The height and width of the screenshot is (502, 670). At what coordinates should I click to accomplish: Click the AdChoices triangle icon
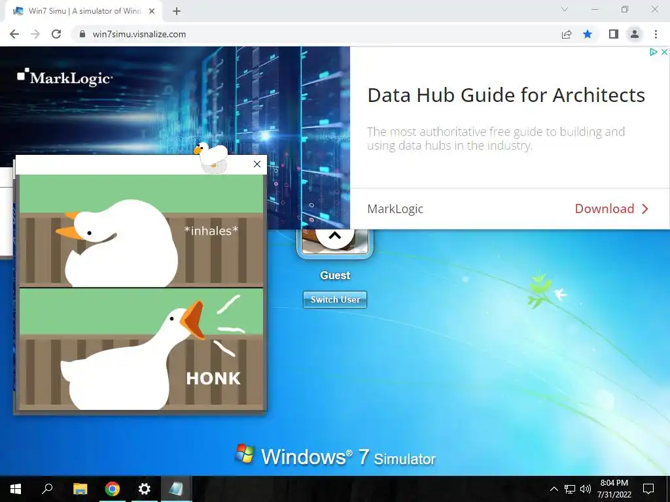click(x=654, y=52)
